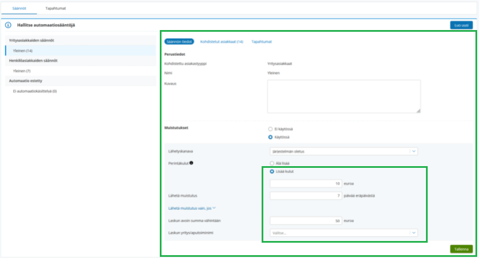Click the Kuvaus textarea resize handle
Screen dimensions: 480x258
click(x=418, y=111)
